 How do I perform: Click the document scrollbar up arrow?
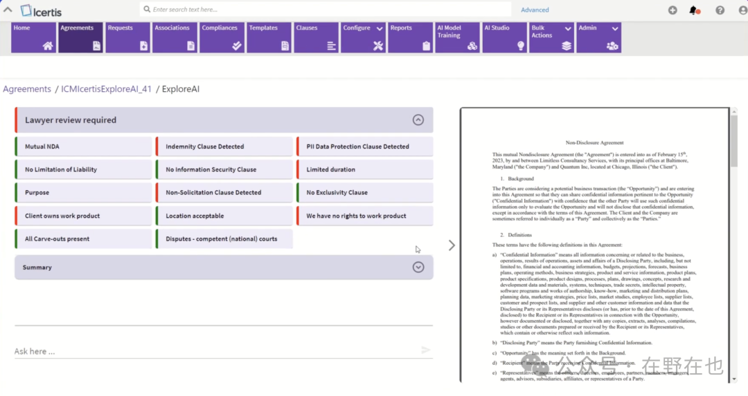pos(733,111)
